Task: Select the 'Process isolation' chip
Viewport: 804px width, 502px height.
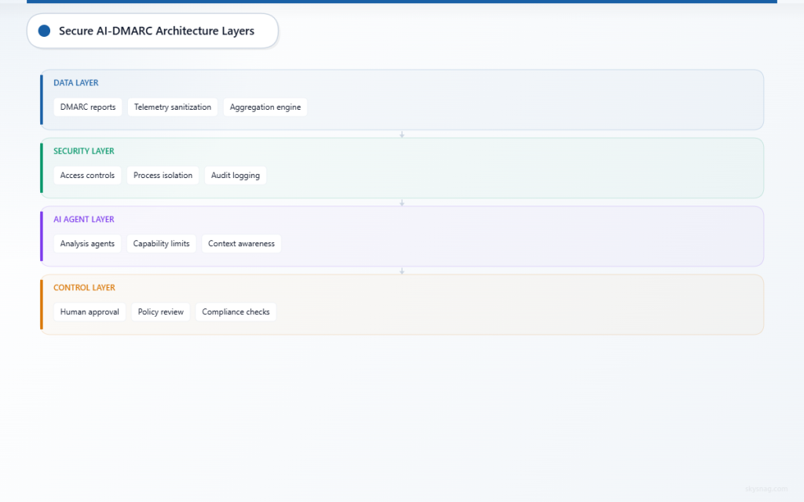Action: [x=163, y=175]
